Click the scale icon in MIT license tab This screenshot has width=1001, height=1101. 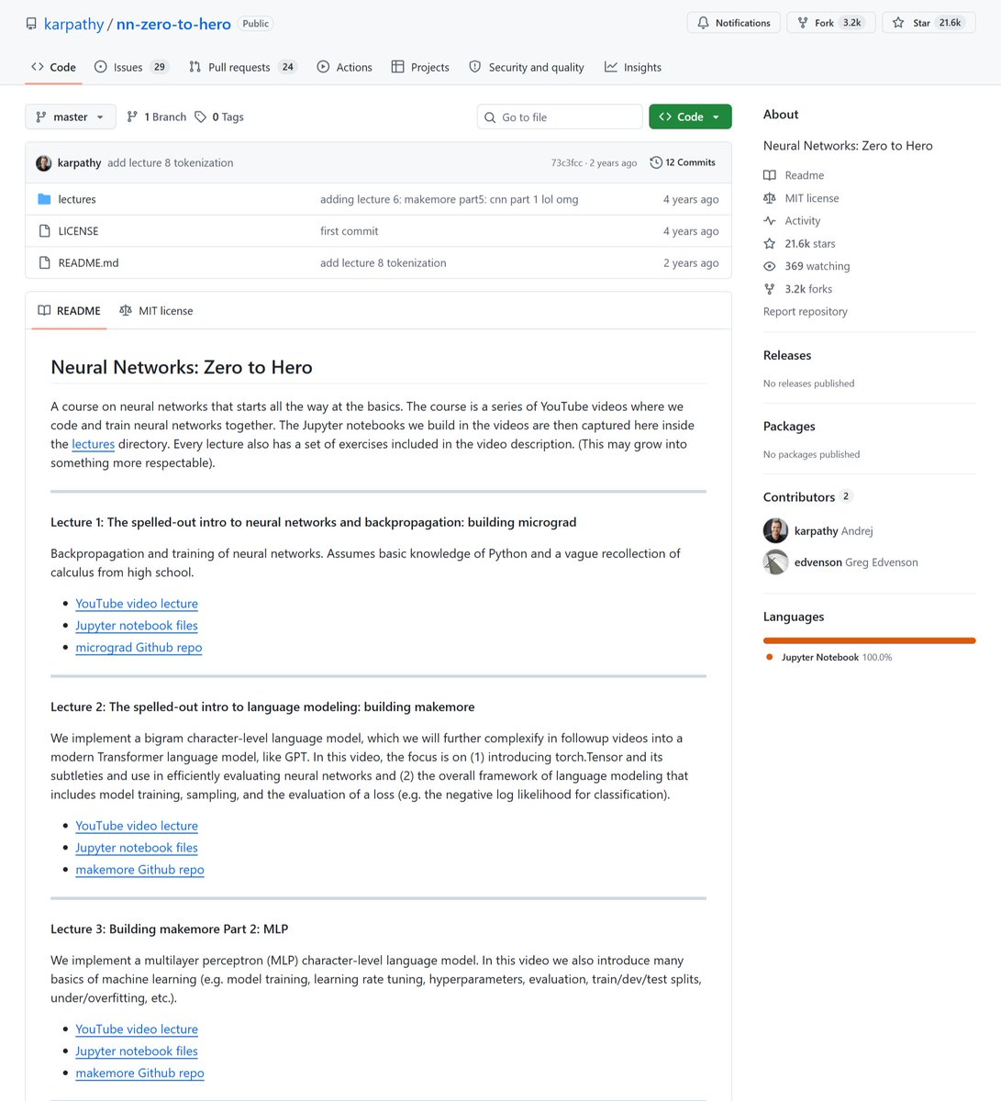(x=126, y=310)
